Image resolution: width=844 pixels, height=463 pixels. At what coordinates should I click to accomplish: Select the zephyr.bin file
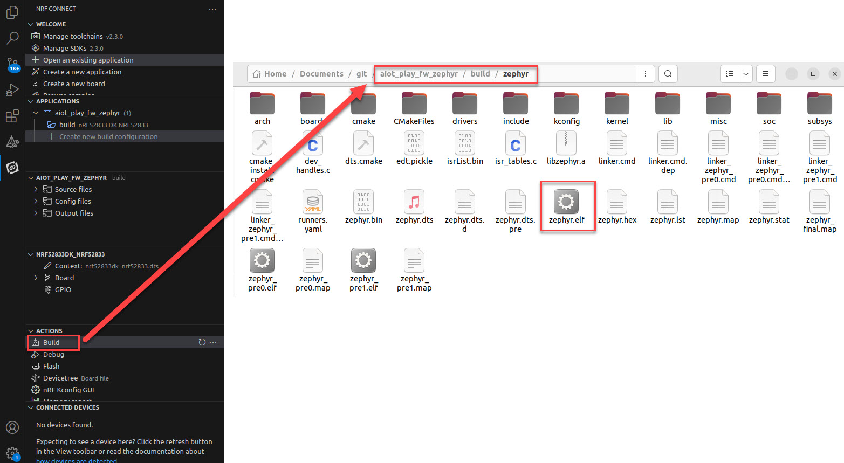(363, 207)
